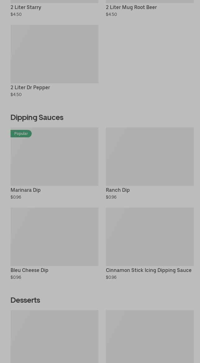This screenshot has height=363, width=200.
Task: Open the first dessert item image
Action: click(54, 336)
